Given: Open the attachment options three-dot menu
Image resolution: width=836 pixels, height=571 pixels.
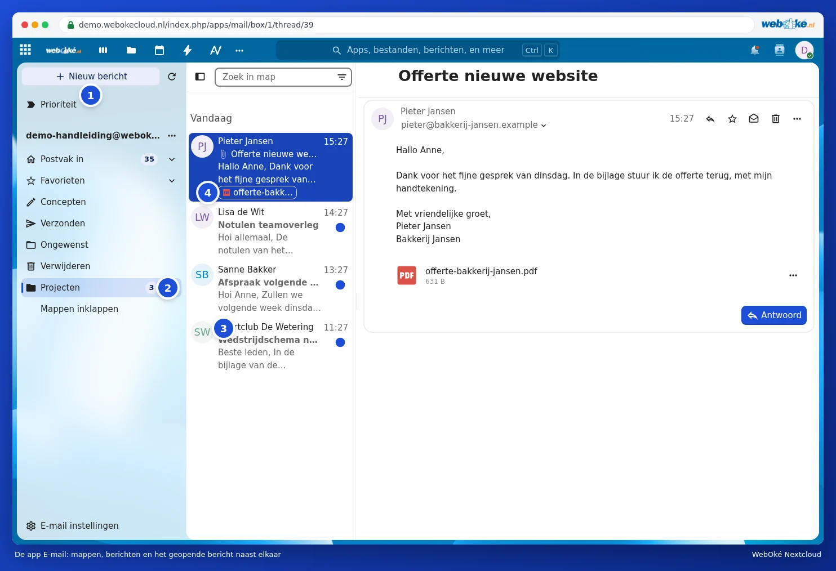Looking at the screenshot, I should tap(793, 275).
